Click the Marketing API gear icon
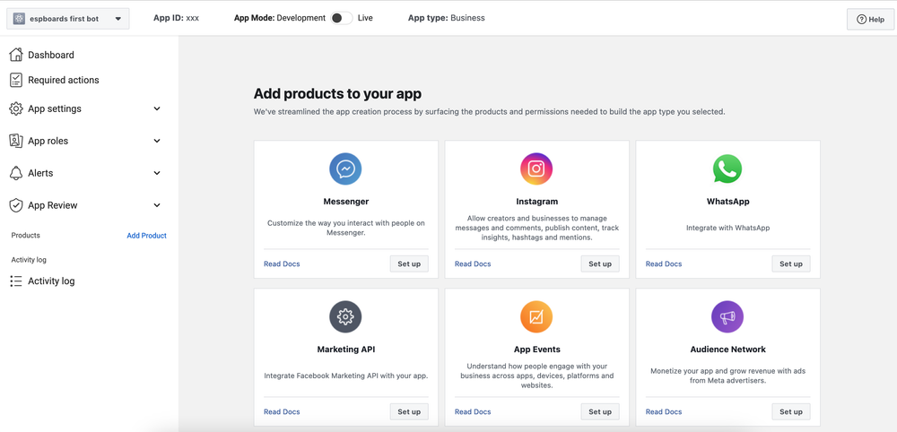897x432 pixels. (x=345, y=316)
